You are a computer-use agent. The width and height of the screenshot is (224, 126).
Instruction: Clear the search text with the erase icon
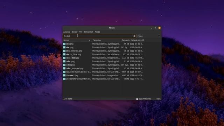coord(134,36)
